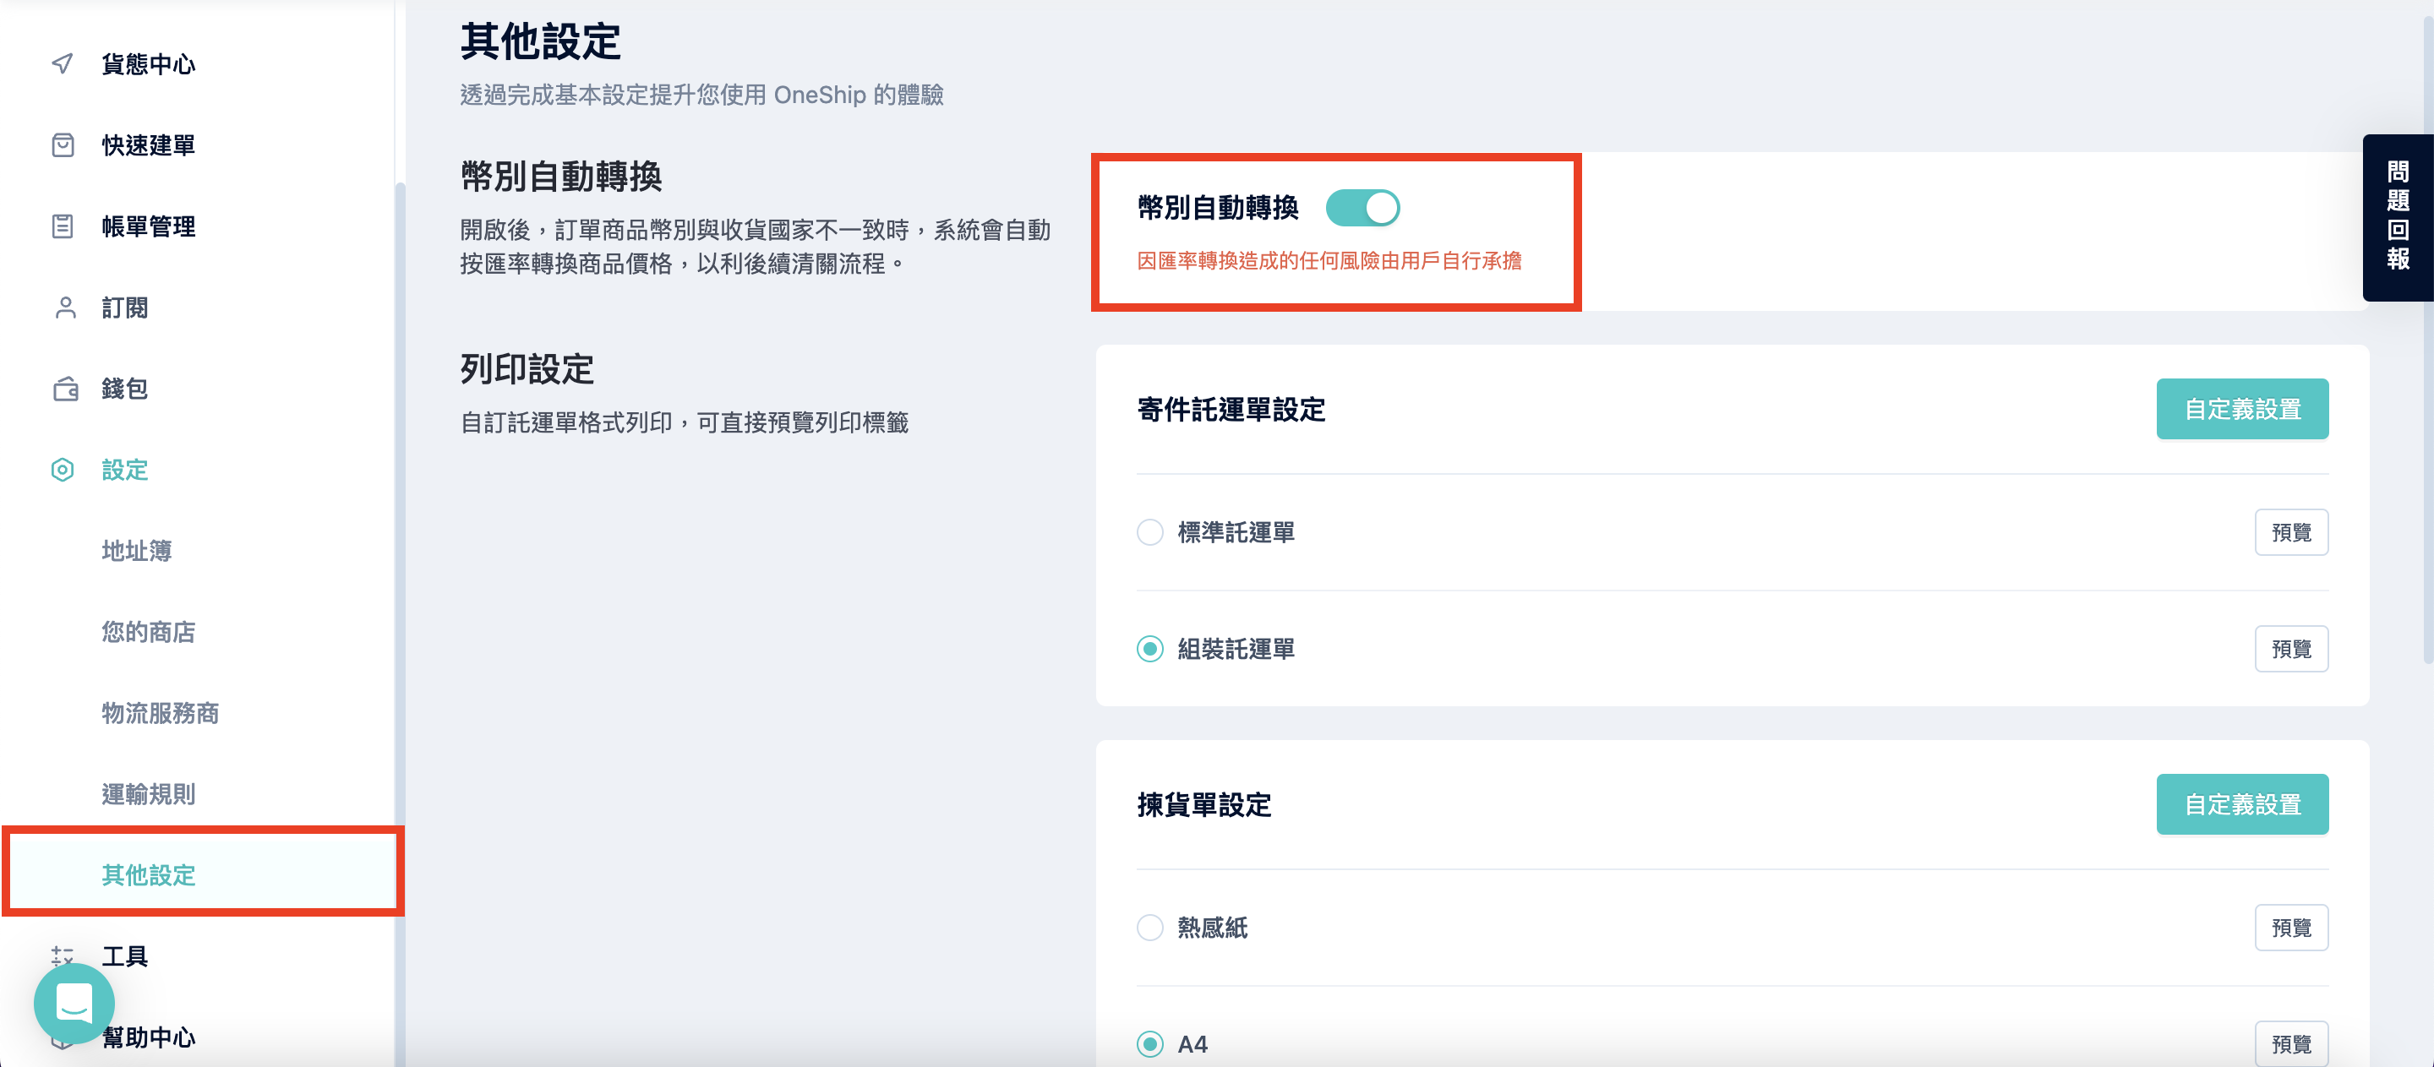Click the 設定 gear icon
The width and height of the screenshot is (2434, 1067).
[63, 469]
